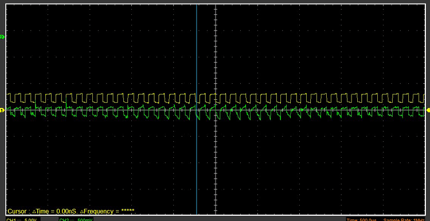
Task: Click the CH1 5.00V scale indicator
Action: click(23, 219)
